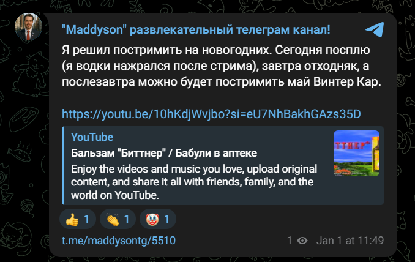Open the "Maddyson" channel title link

click(196, 29)
